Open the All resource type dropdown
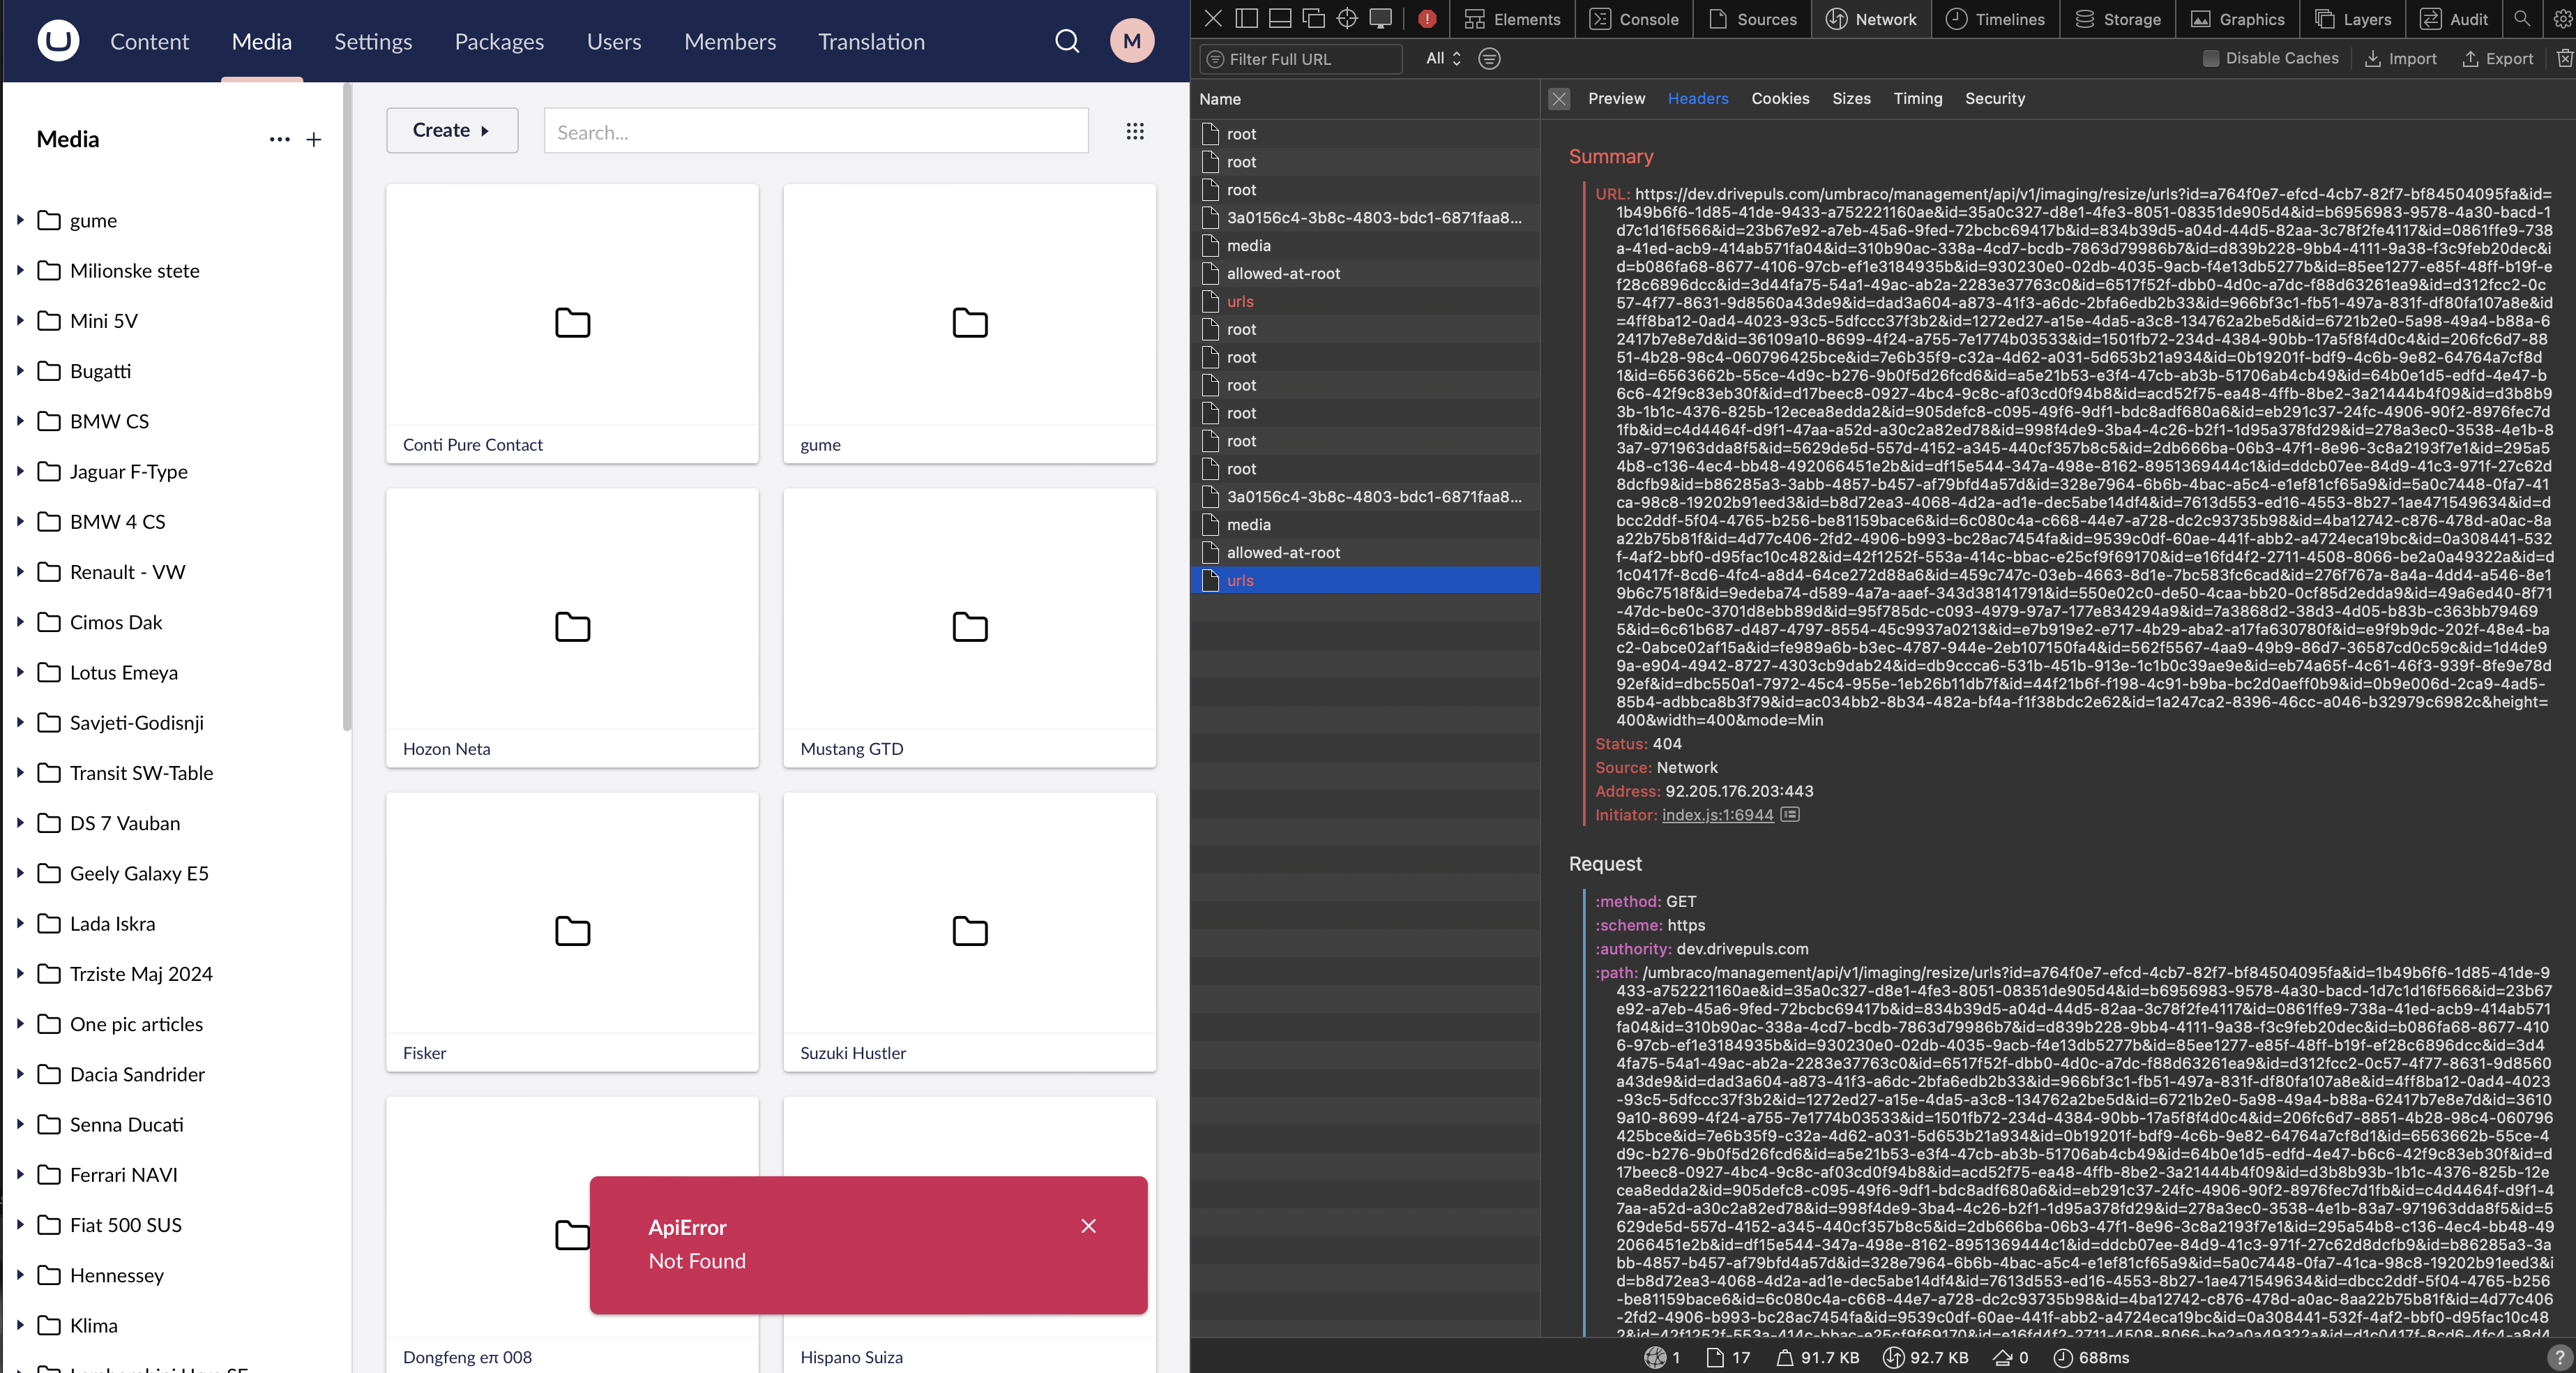The image size is (2576, 1373). point(1443,58)
